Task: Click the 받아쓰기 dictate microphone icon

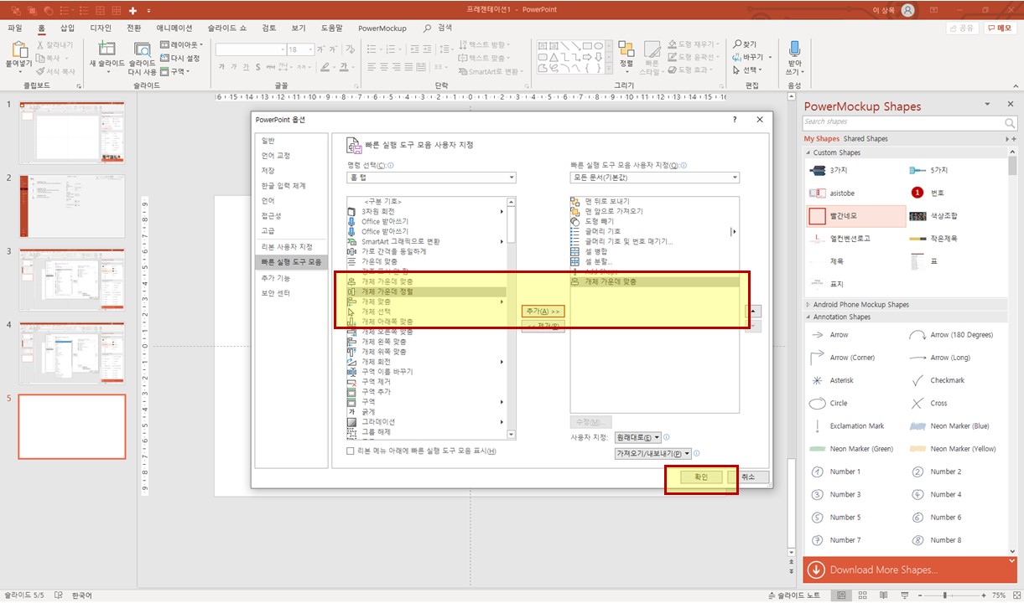Action: click(794, 49)
